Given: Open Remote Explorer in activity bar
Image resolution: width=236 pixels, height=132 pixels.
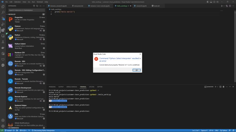Looking at the screenshot, I should tap(3, 36).
